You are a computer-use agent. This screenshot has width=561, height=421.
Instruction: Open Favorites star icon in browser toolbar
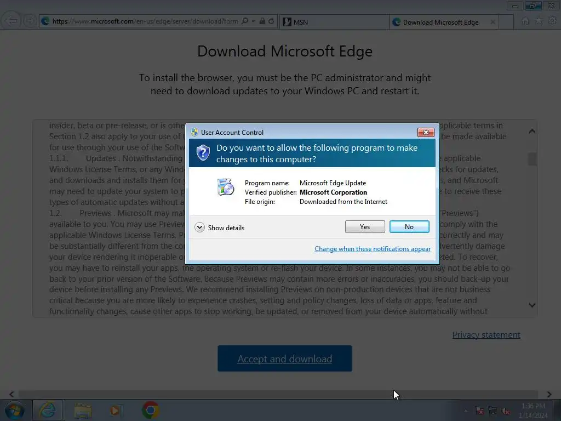[539, 21]
